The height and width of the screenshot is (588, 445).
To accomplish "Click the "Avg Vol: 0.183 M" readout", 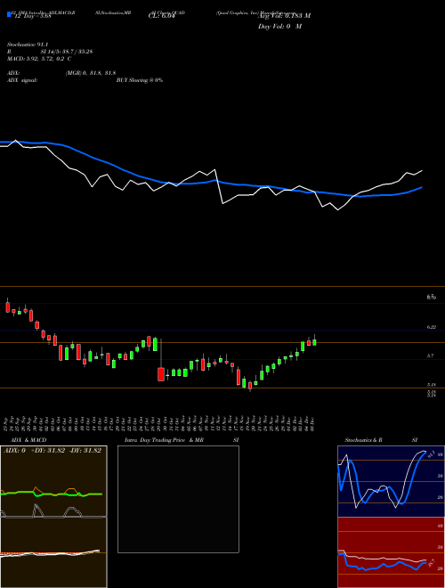I will (284, 16).
